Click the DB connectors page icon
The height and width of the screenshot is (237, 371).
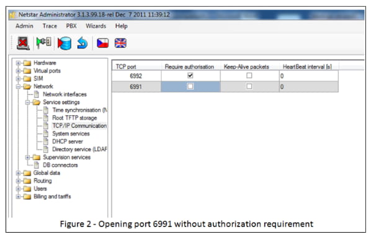pos(37,165)
